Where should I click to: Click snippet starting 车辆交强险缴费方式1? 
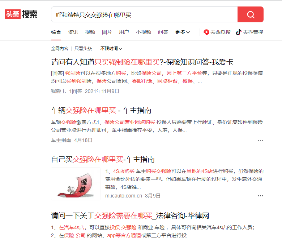tap(157, 126)
